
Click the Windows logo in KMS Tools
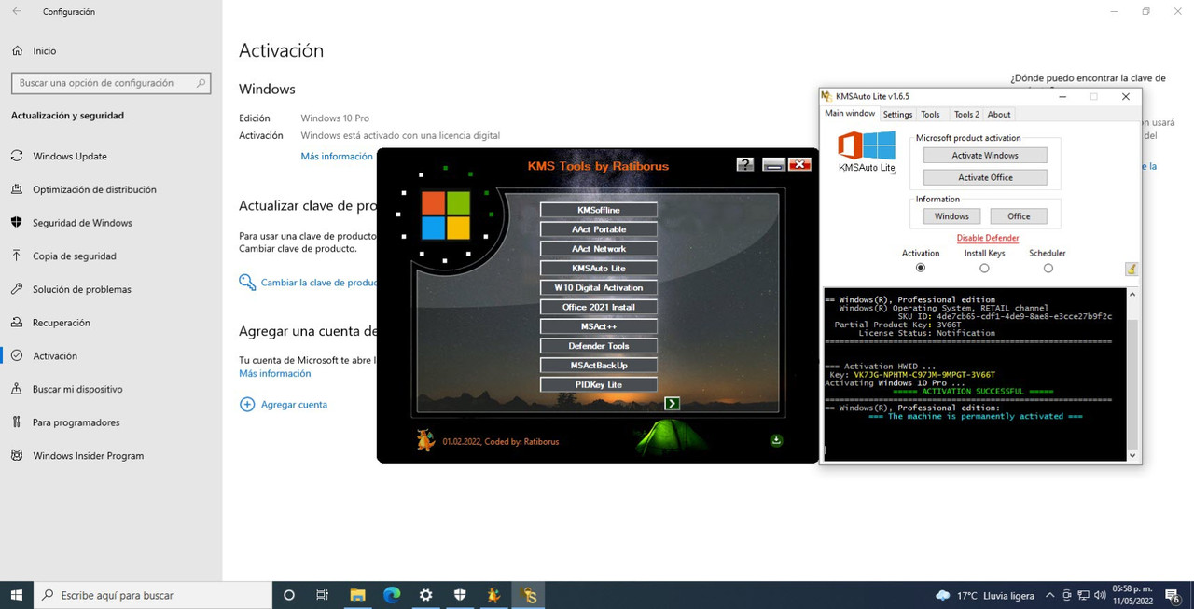[x=445, y=215]
